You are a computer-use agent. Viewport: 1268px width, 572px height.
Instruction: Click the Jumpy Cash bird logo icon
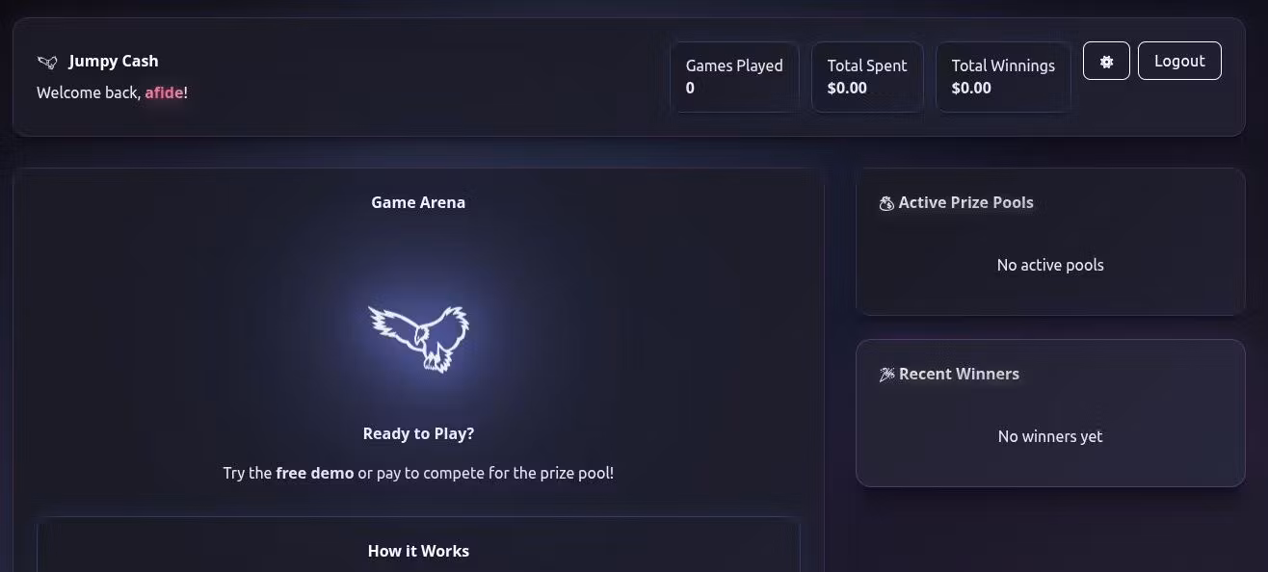47,62
